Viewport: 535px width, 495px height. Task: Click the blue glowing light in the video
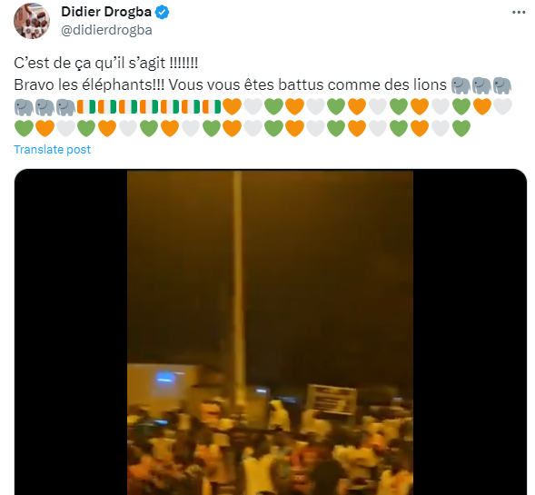[166, 377]
